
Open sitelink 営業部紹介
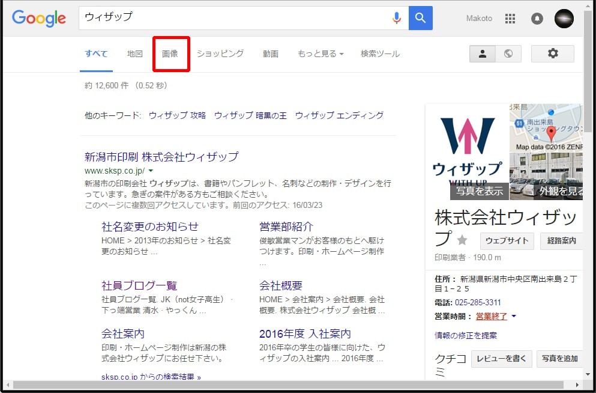(x=286, y=227)
